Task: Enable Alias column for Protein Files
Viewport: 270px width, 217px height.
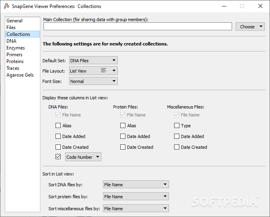Action: tap(123, 126)
